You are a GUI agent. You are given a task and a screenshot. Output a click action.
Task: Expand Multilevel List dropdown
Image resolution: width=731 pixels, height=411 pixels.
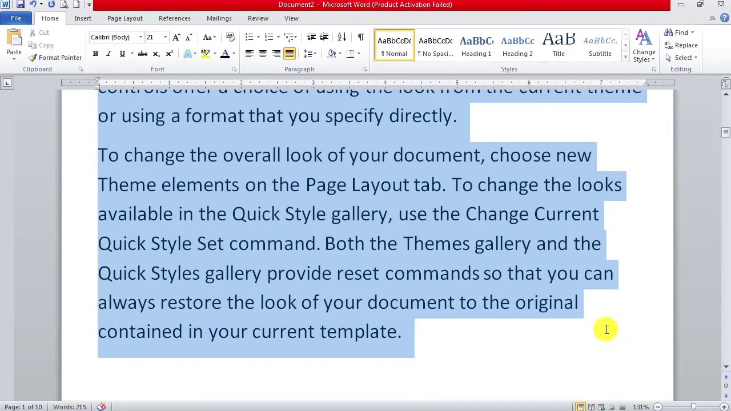[295, 37]
